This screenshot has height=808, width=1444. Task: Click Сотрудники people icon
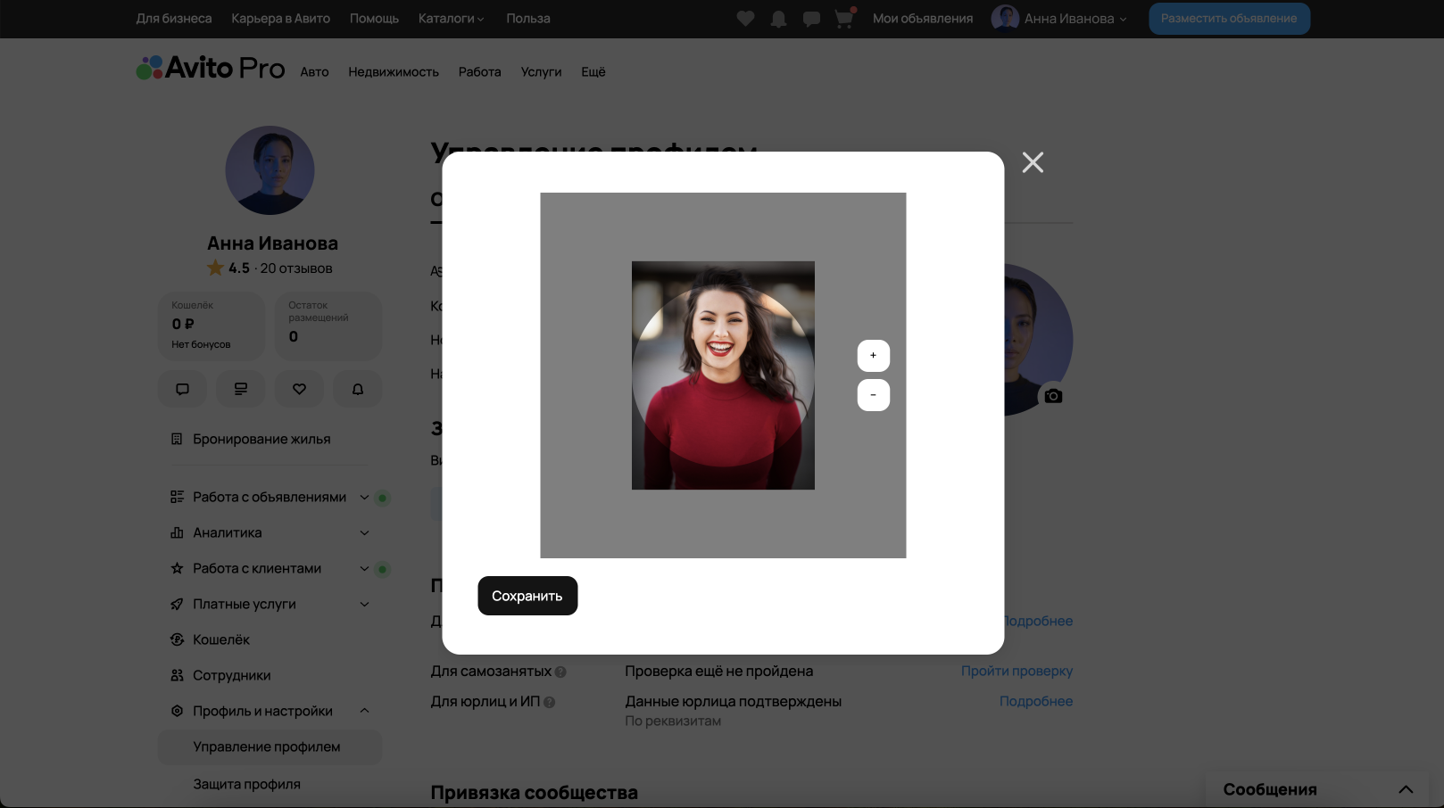click(x=177, y=675)
